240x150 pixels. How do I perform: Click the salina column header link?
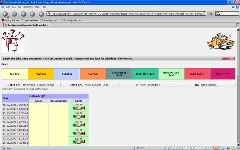(79, 101)
